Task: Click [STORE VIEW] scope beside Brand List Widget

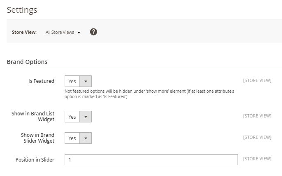Action: 257,116
